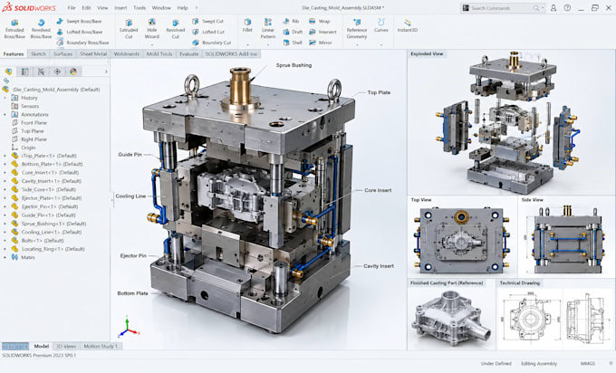Select Cavity_Insert<1> in the tree
Screen dimensions: 616x373
[x=46, y=181]
